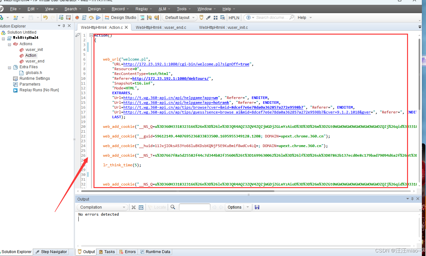426x256 pixels.
Task: Switch to the vuser_init.c tab
Action: 223,28
